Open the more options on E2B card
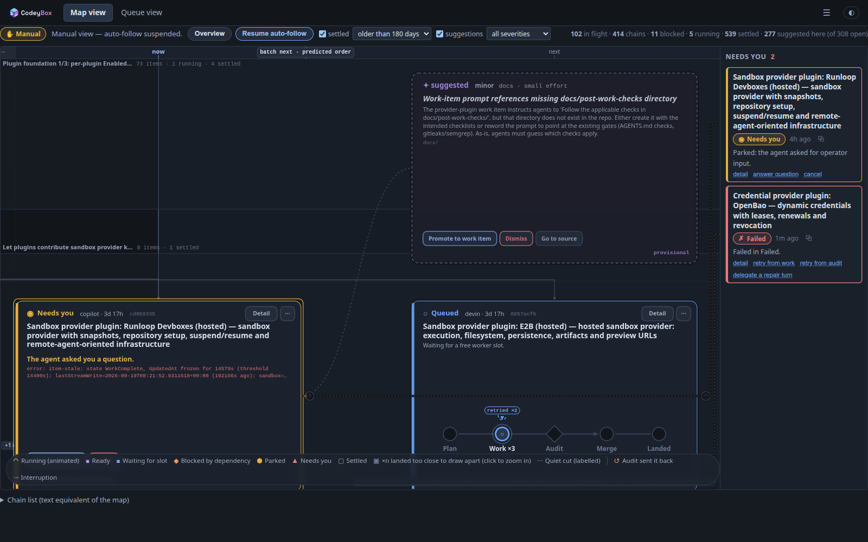Viewport: 868px width, 542px height. (x=684, y=313)
